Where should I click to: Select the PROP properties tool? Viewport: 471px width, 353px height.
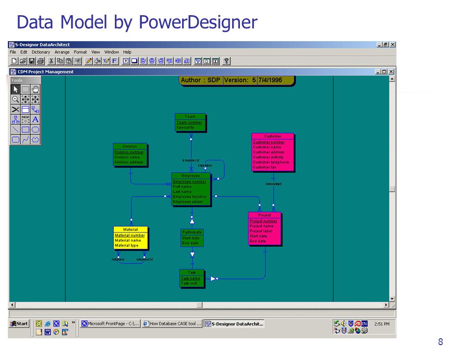click(x=26, y=120)
